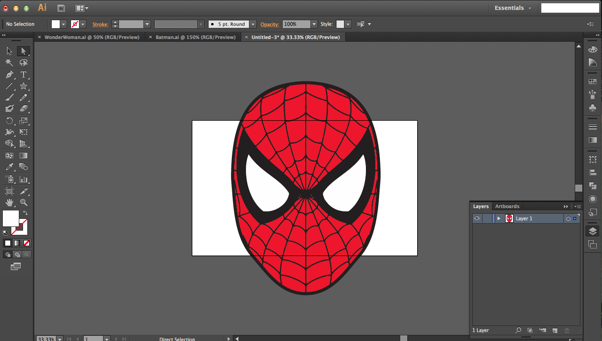Screen dimensions: 602x341
Task: Switch to the Artboards panel tab
Action: (x=507, y=206)
